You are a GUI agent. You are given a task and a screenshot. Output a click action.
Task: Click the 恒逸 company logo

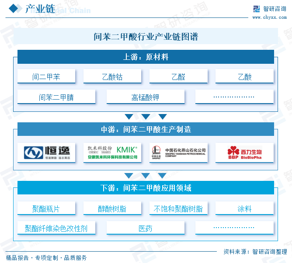(x=46, y=152)
